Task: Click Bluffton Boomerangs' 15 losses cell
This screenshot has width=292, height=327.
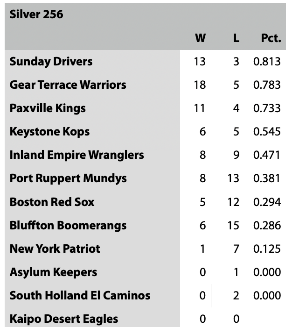Action: pos(233,225)
